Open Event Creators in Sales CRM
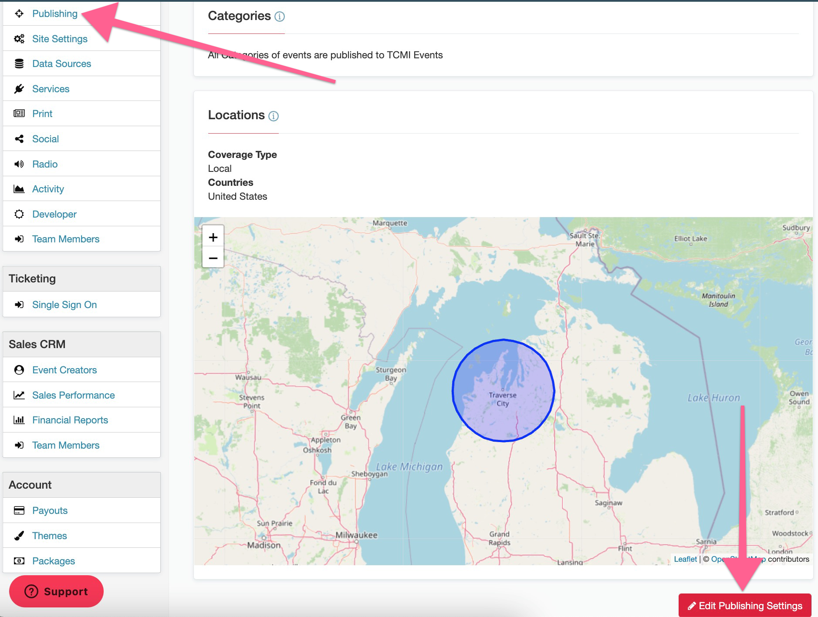 coord(64,370)
